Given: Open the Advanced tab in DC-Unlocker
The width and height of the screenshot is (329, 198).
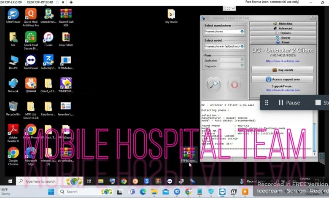Looking at the screenshot, I should pyautogui.click(x=283, y=28).
